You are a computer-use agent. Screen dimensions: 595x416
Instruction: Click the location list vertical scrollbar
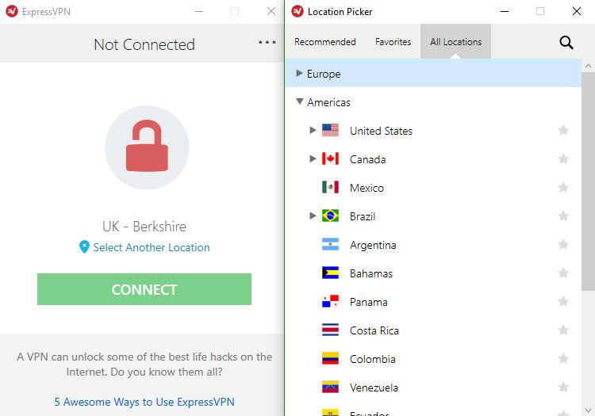(x=588, y=182)
